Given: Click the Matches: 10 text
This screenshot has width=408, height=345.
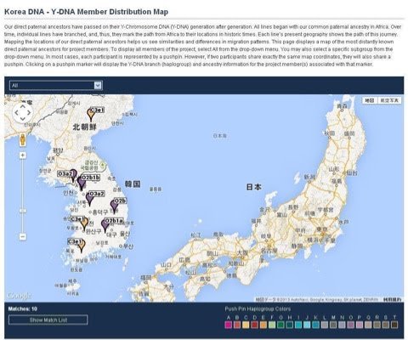Looking at the screenshot, I should click(x=23, y=308).
